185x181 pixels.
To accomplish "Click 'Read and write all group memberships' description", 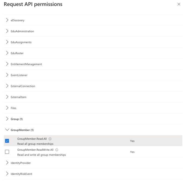I will [41, 155].
